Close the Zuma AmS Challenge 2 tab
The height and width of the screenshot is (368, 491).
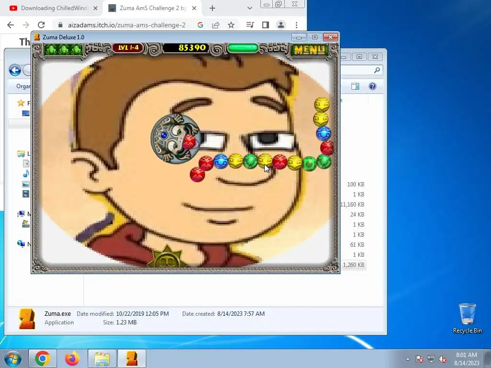pos(194,8)
